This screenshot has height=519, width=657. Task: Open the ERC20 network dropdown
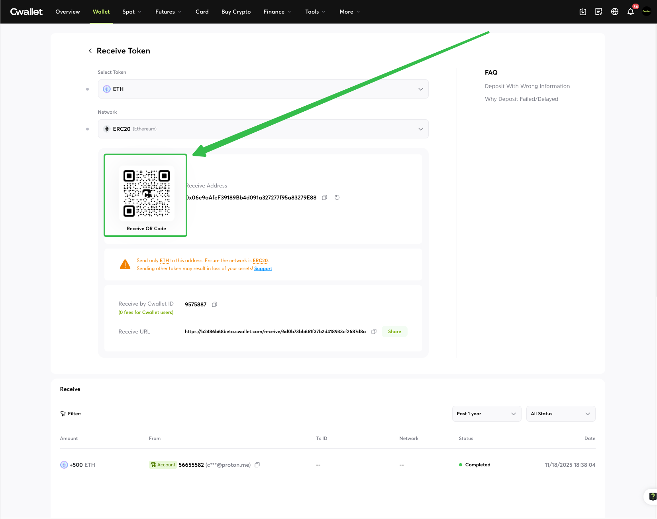click(263, 129)
